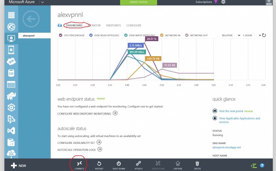Capture the virtual machine image
Viewport: 276px width, 171px height.
pyautogui.click(x=178, y=165)
